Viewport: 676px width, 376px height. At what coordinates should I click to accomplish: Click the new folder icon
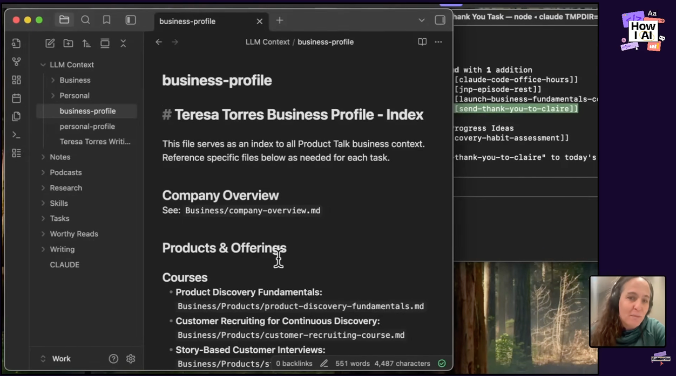coord(69,44)
